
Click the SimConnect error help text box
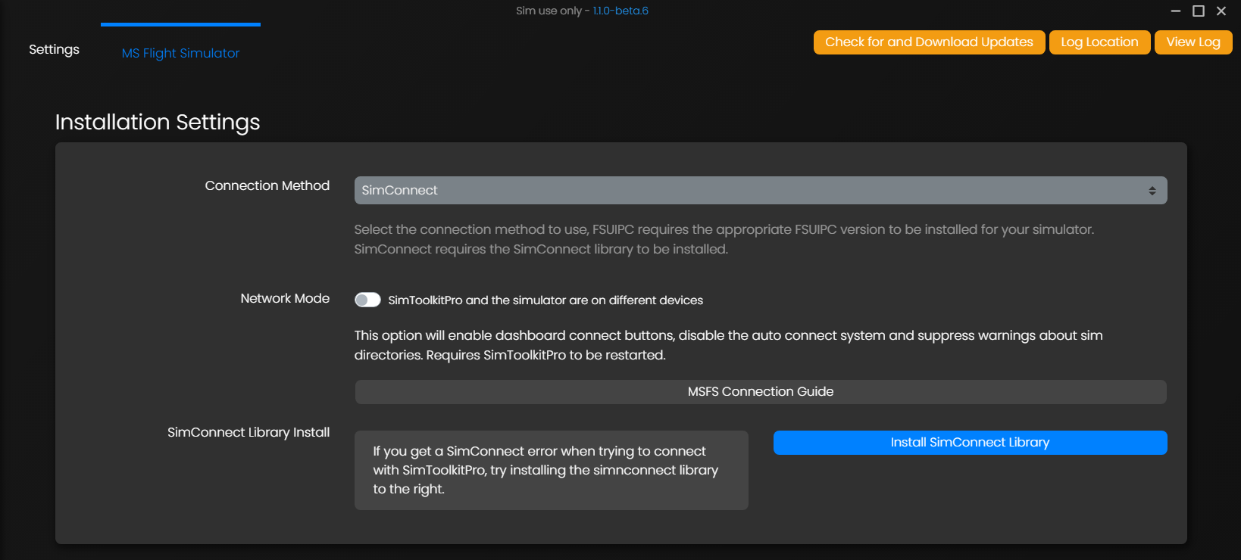[x=551, y=470]
